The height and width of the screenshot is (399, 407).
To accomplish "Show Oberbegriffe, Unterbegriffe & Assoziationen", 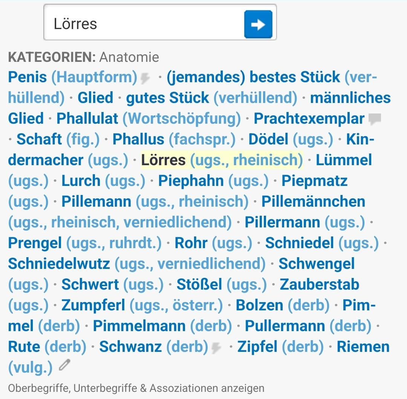I will click(136, 388).
